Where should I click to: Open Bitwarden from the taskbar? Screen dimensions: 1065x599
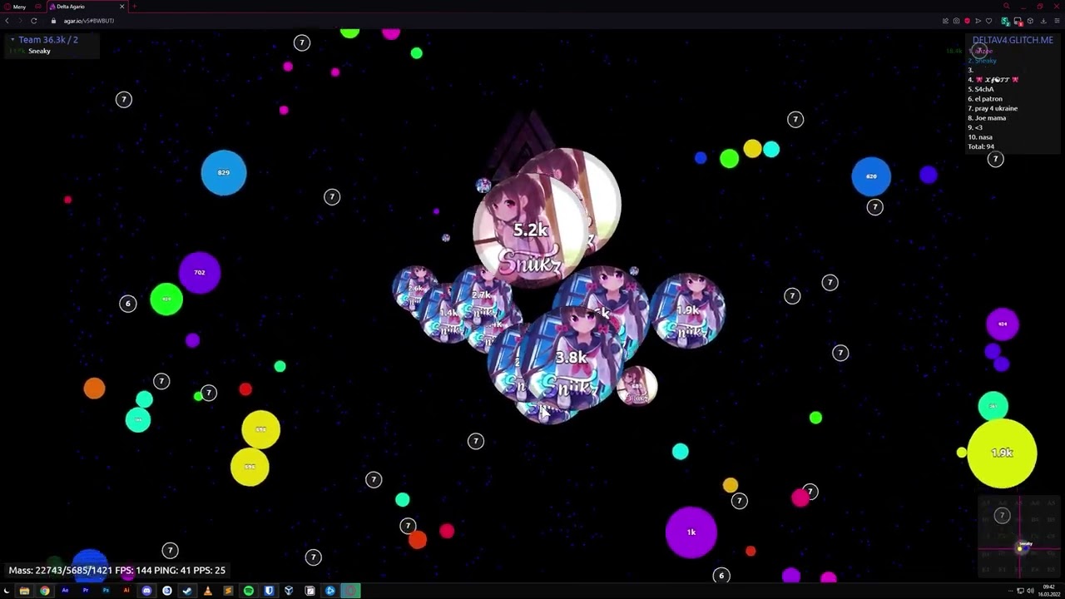[x=269, y=591]
